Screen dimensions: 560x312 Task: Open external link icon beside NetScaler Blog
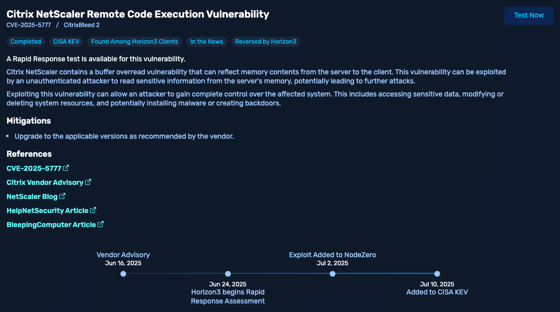[62, 196]
